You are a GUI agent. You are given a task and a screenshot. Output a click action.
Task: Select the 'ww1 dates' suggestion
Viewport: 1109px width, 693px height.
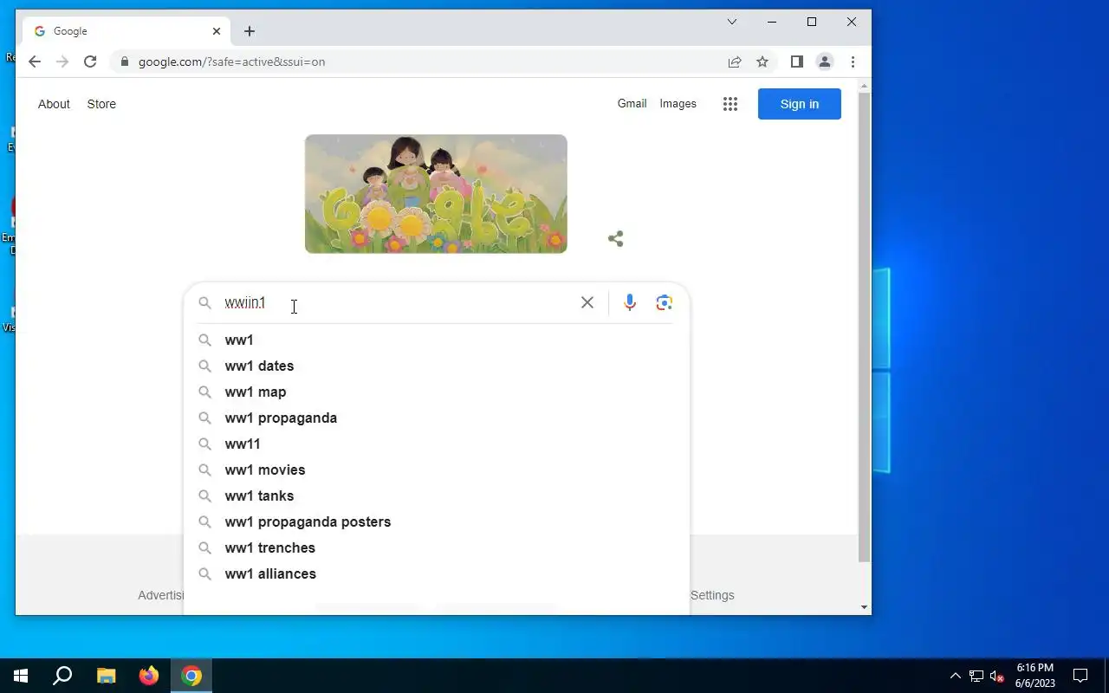(x=437, y=366)
